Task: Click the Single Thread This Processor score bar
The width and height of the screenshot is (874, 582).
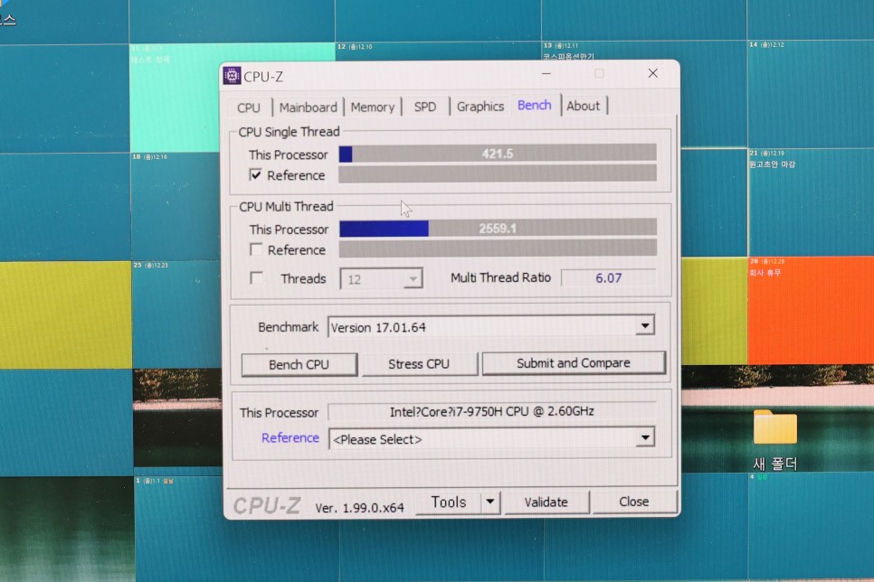Action: coord(498,153)
